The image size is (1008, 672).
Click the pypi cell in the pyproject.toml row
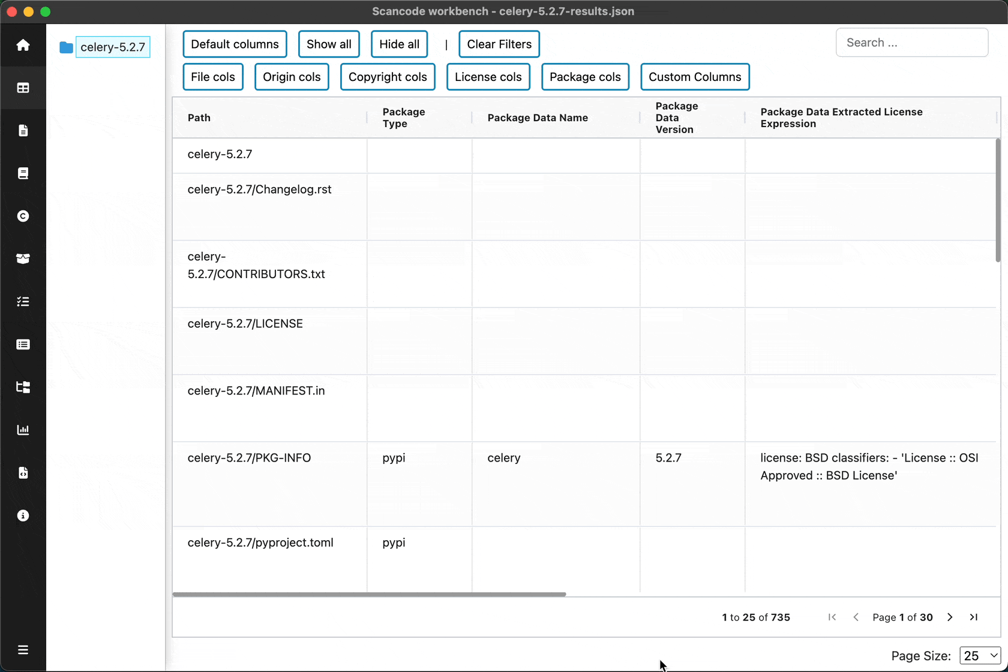419,559
